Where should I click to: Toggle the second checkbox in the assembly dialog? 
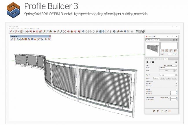(176, 84)
